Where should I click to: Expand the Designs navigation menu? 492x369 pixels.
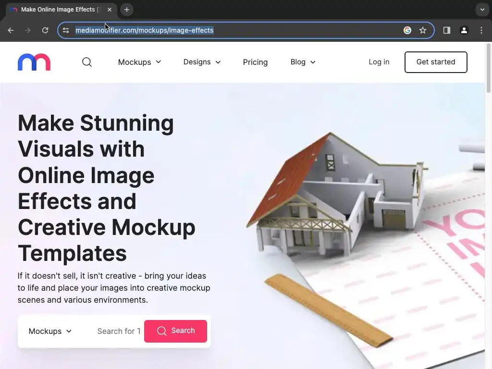[x=202, y=62]
